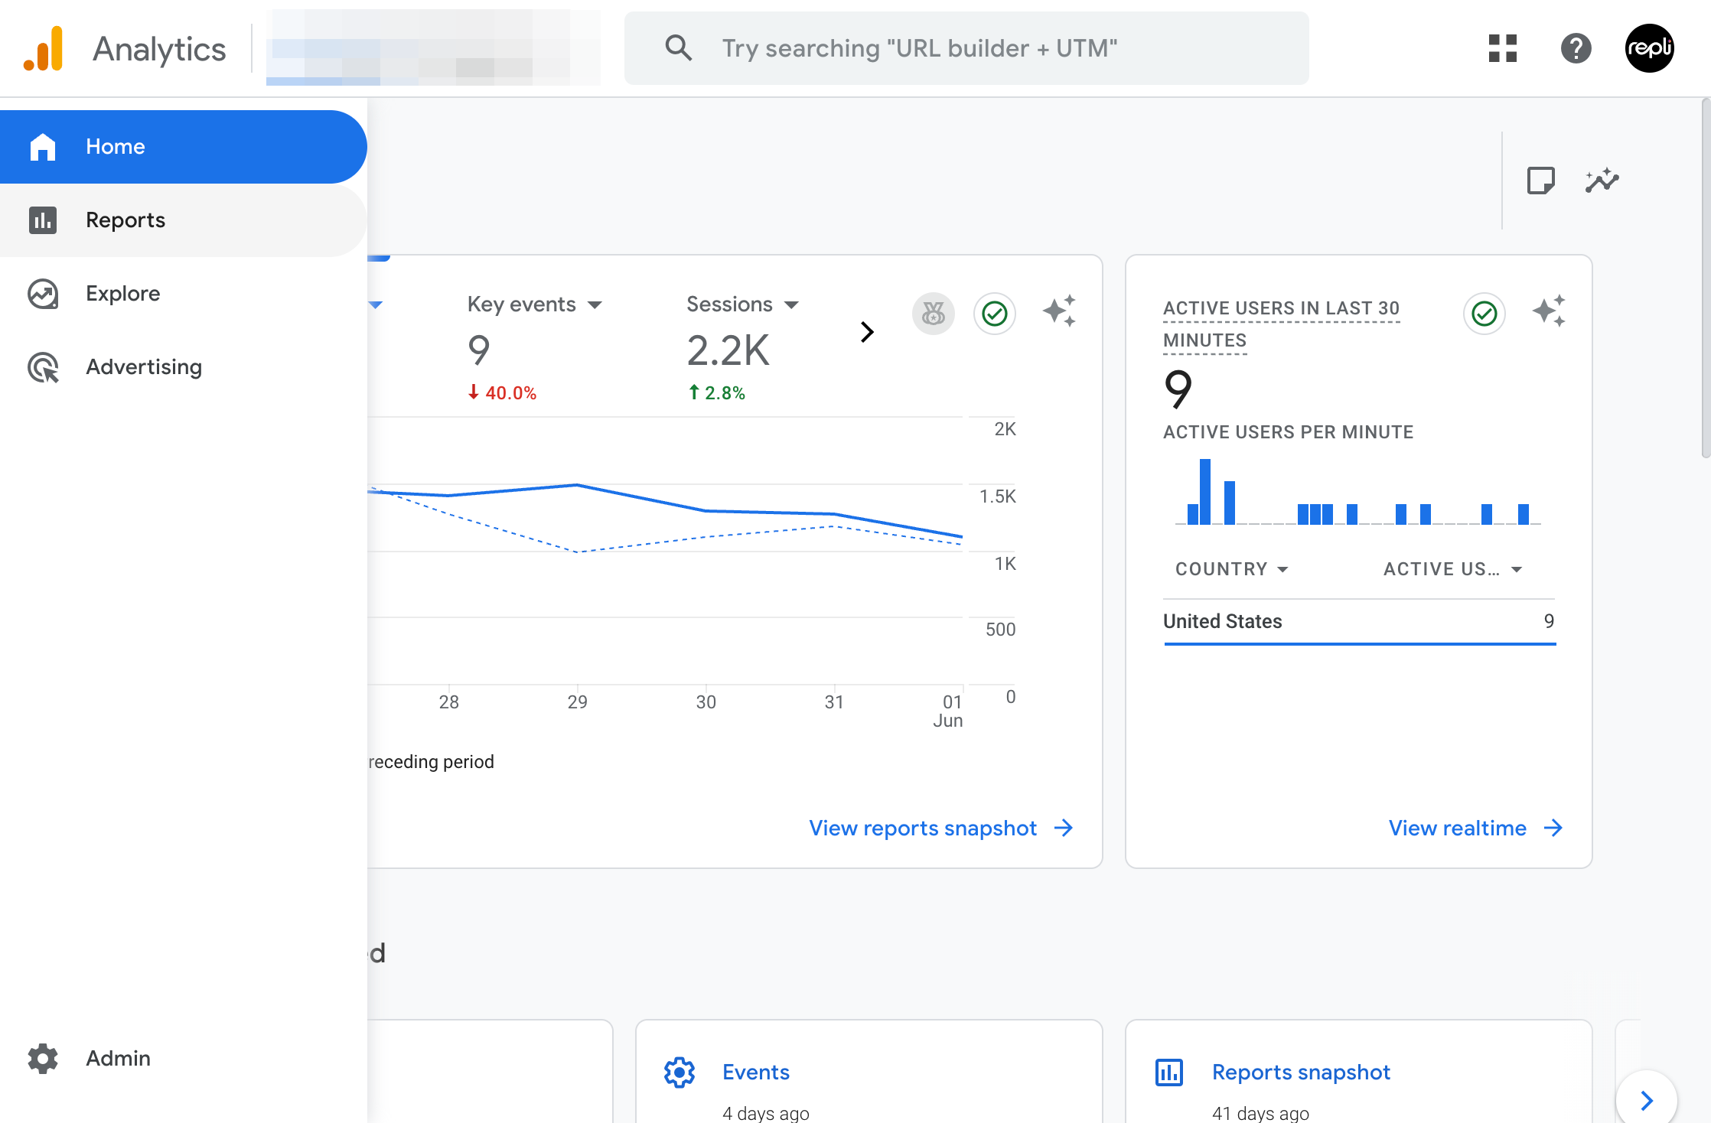Click the search magnifier icon
The width and height of the screenshot is (1711, 1123).
point(678,48)
